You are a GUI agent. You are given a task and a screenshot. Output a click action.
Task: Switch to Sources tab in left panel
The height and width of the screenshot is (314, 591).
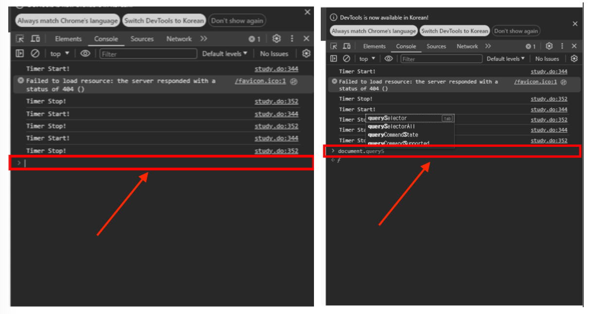coord(142,39)
